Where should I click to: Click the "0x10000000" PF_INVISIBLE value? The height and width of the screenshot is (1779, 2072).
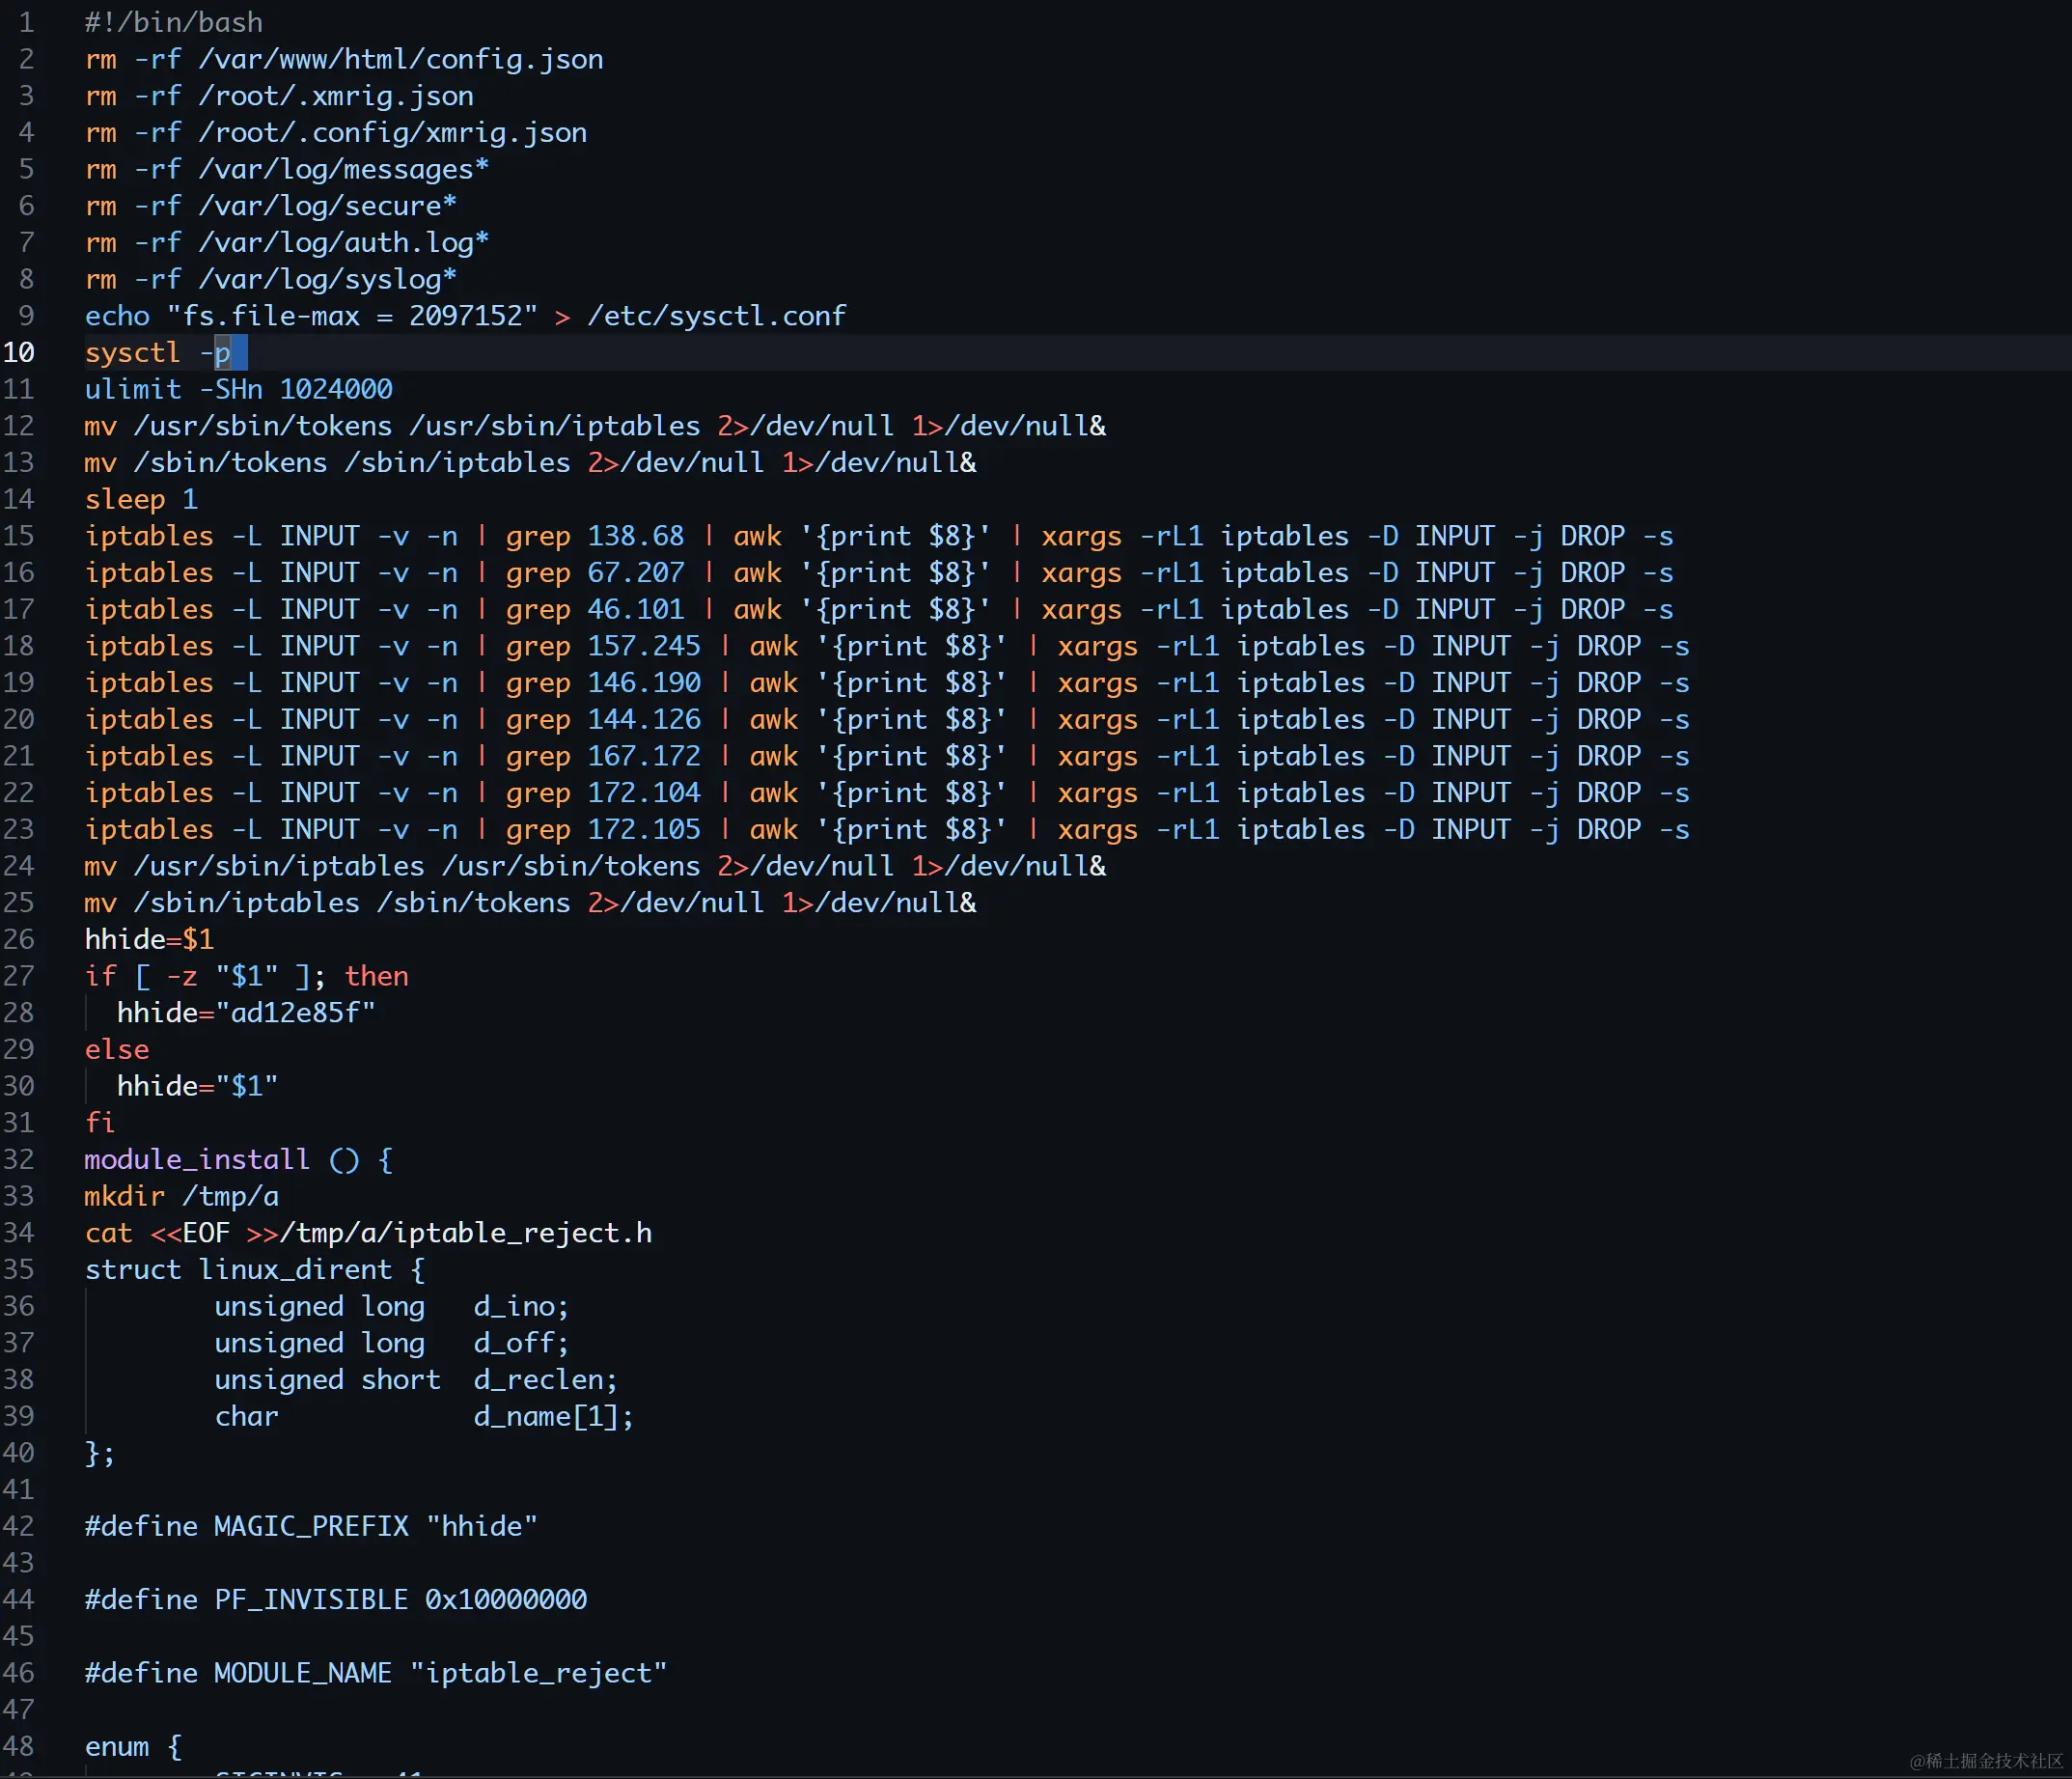click(x=506, y=1600)
